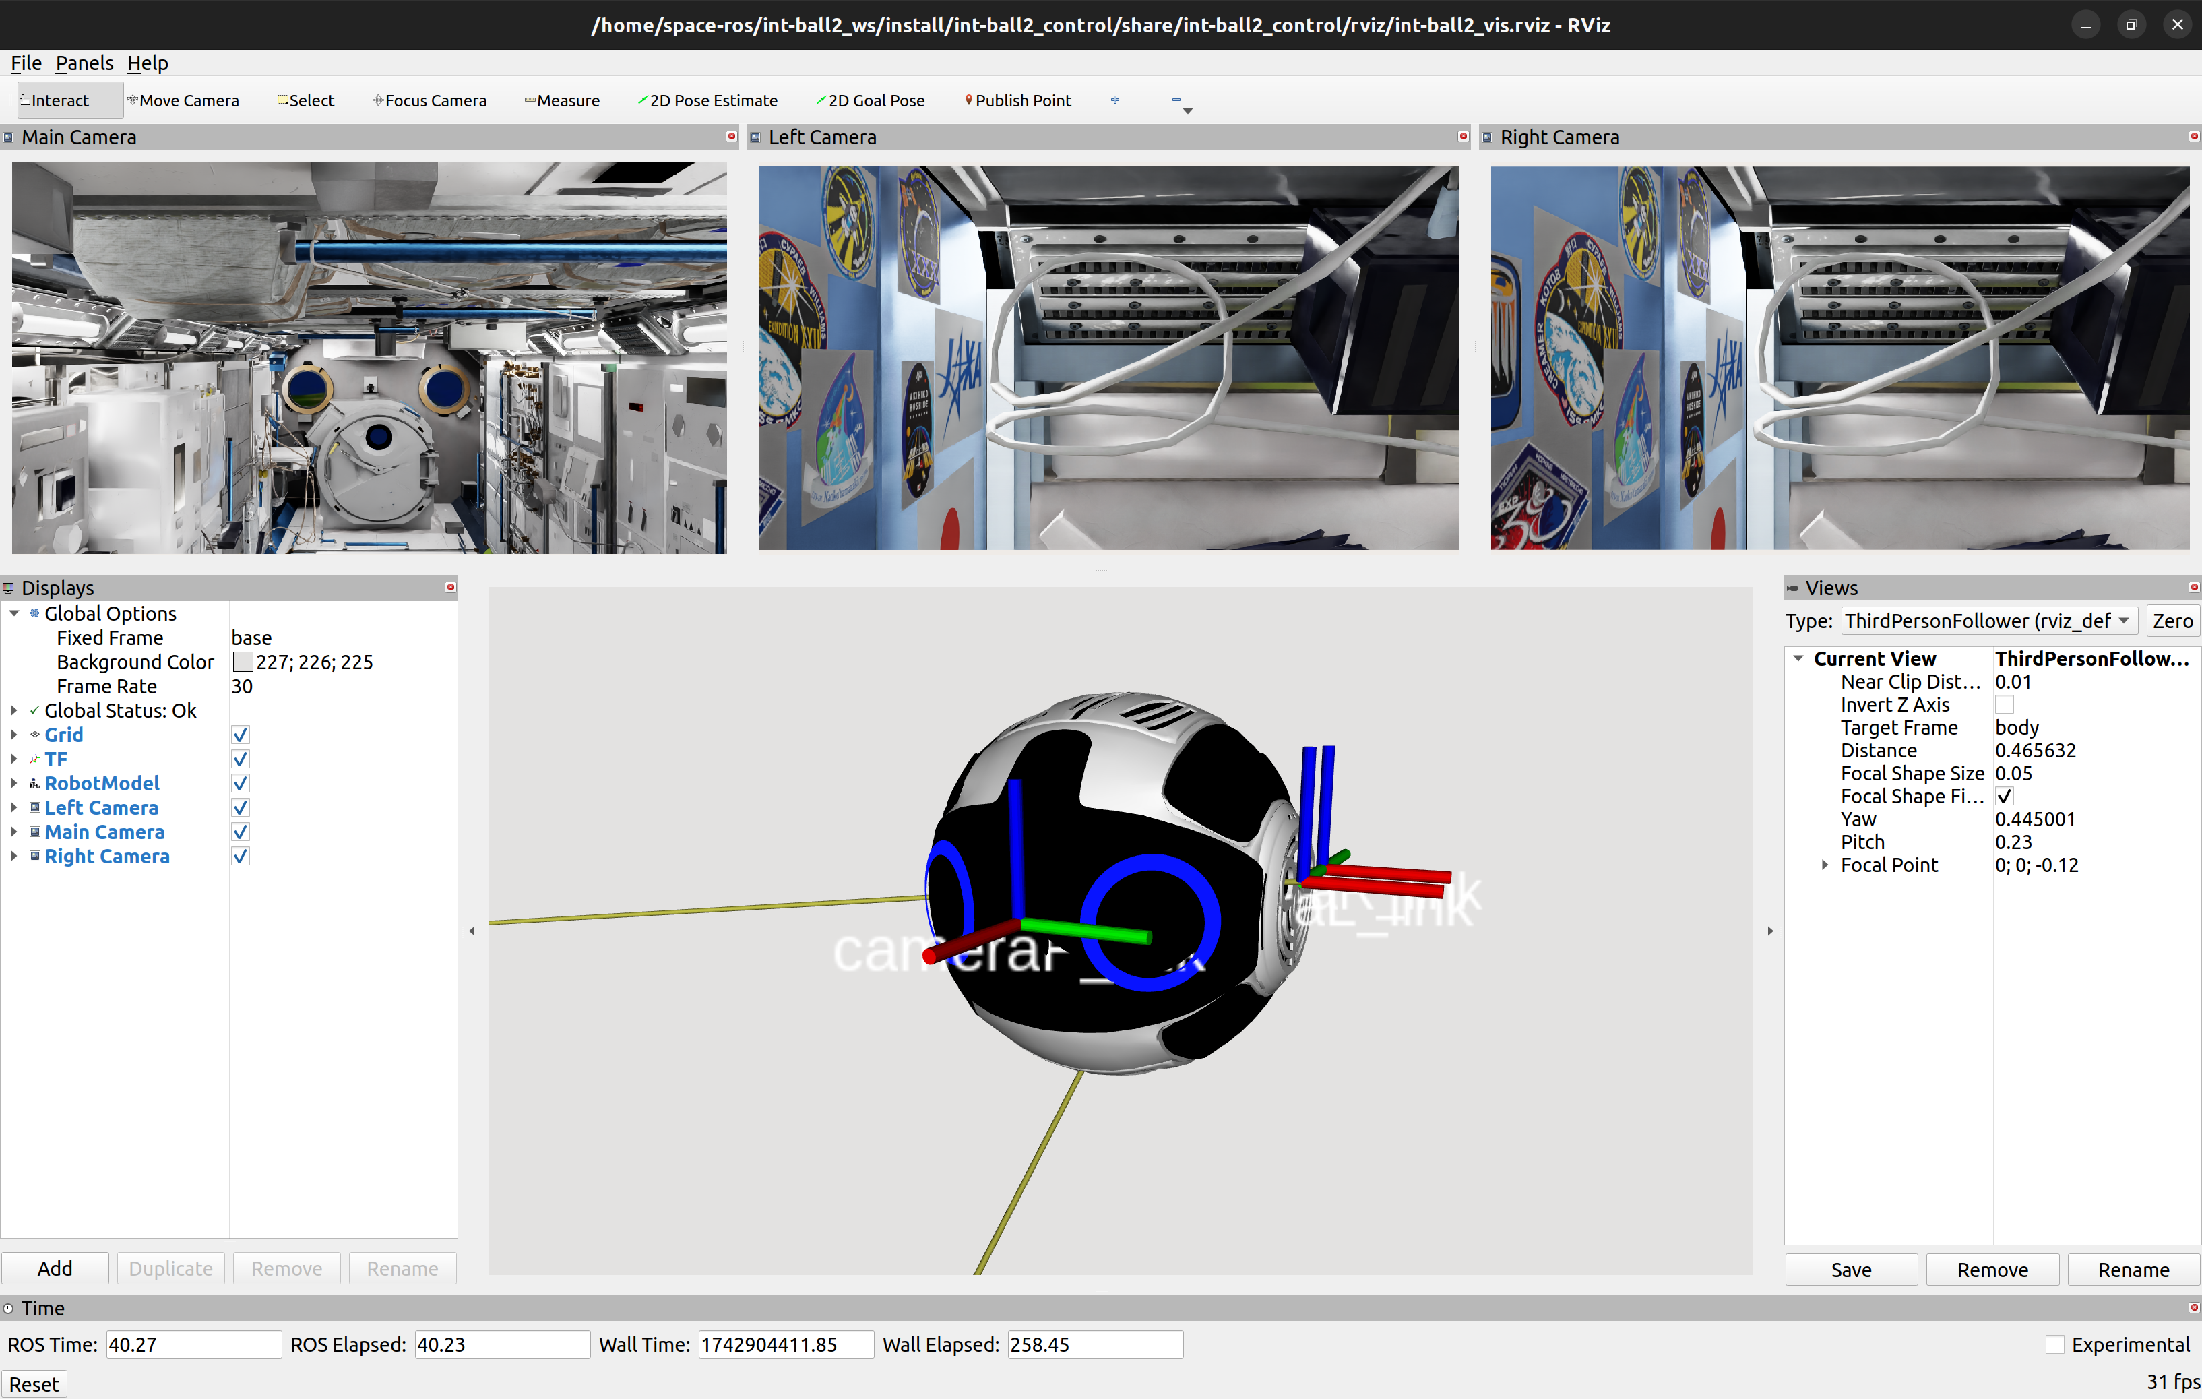Select the Move Camera tool

pyautogui.click(x=183, y=100)
